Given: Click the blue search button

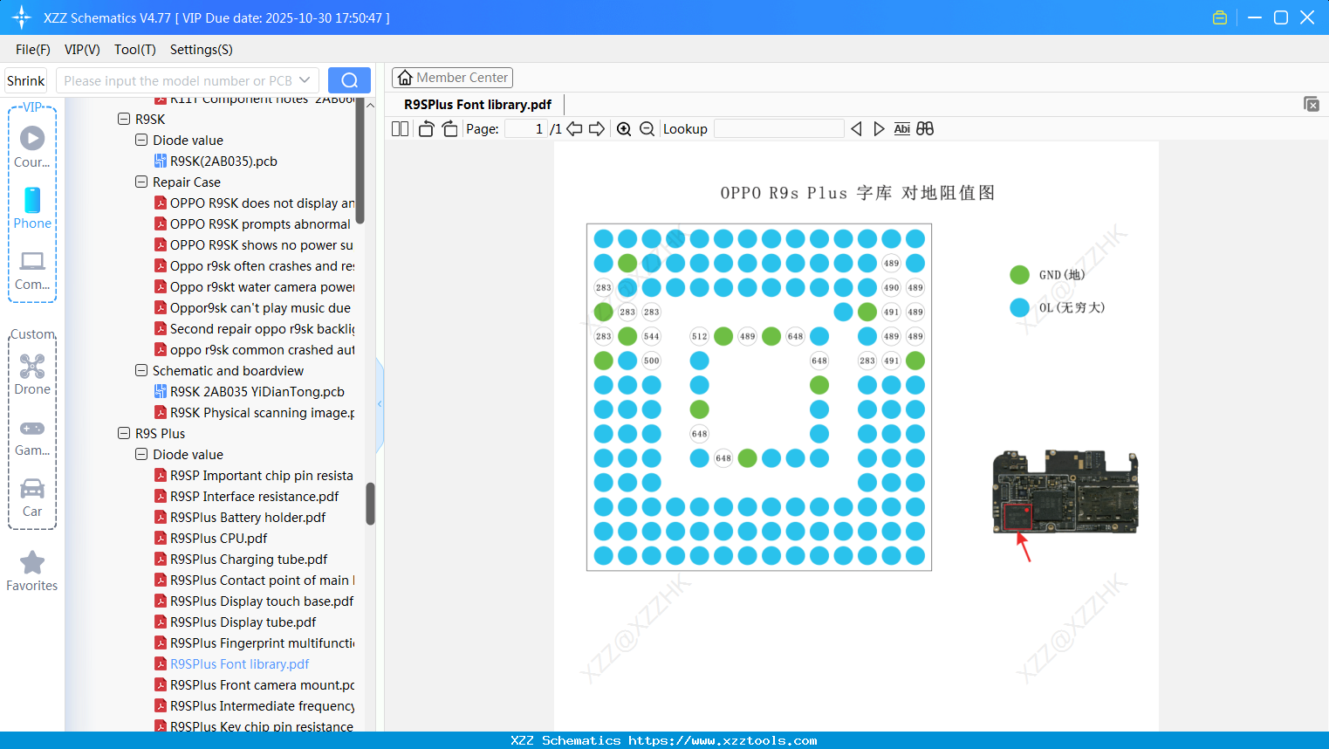Looking at the screenshot, I should [x=349, y=80].
